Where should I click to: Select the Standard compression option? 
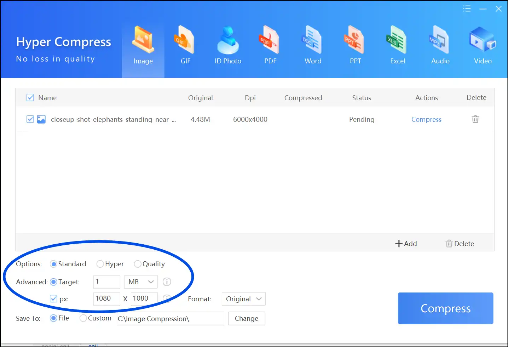[68, 264]
